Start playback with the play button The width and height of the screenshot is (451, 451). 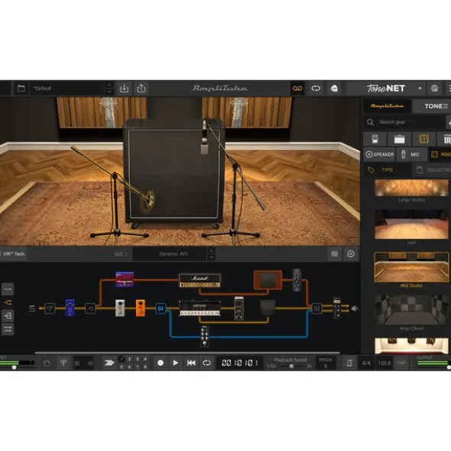[x=175, y=363]
